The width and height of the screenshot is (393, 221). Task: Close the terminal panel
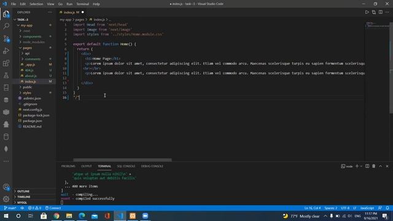(x=387, y=166)
